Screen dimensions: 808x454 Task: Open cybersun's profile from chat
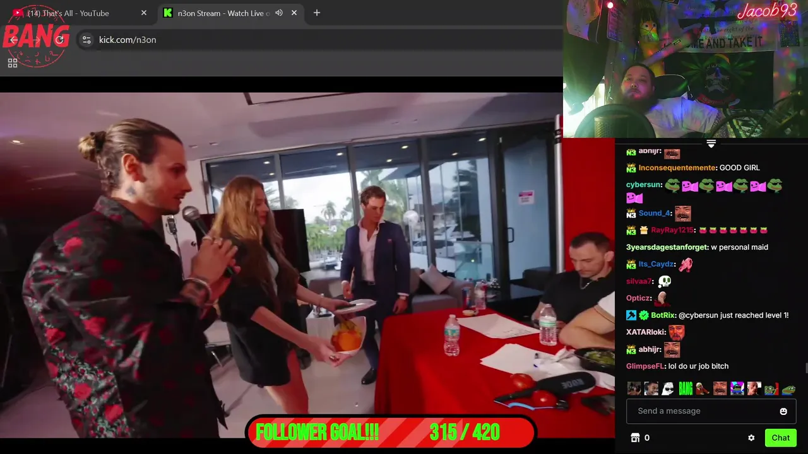(x=643, y=185)
